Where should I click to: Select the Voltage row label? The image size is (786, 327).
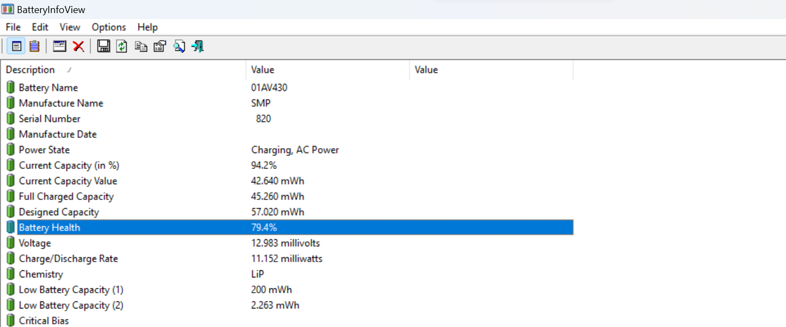(x=35, y=243)
